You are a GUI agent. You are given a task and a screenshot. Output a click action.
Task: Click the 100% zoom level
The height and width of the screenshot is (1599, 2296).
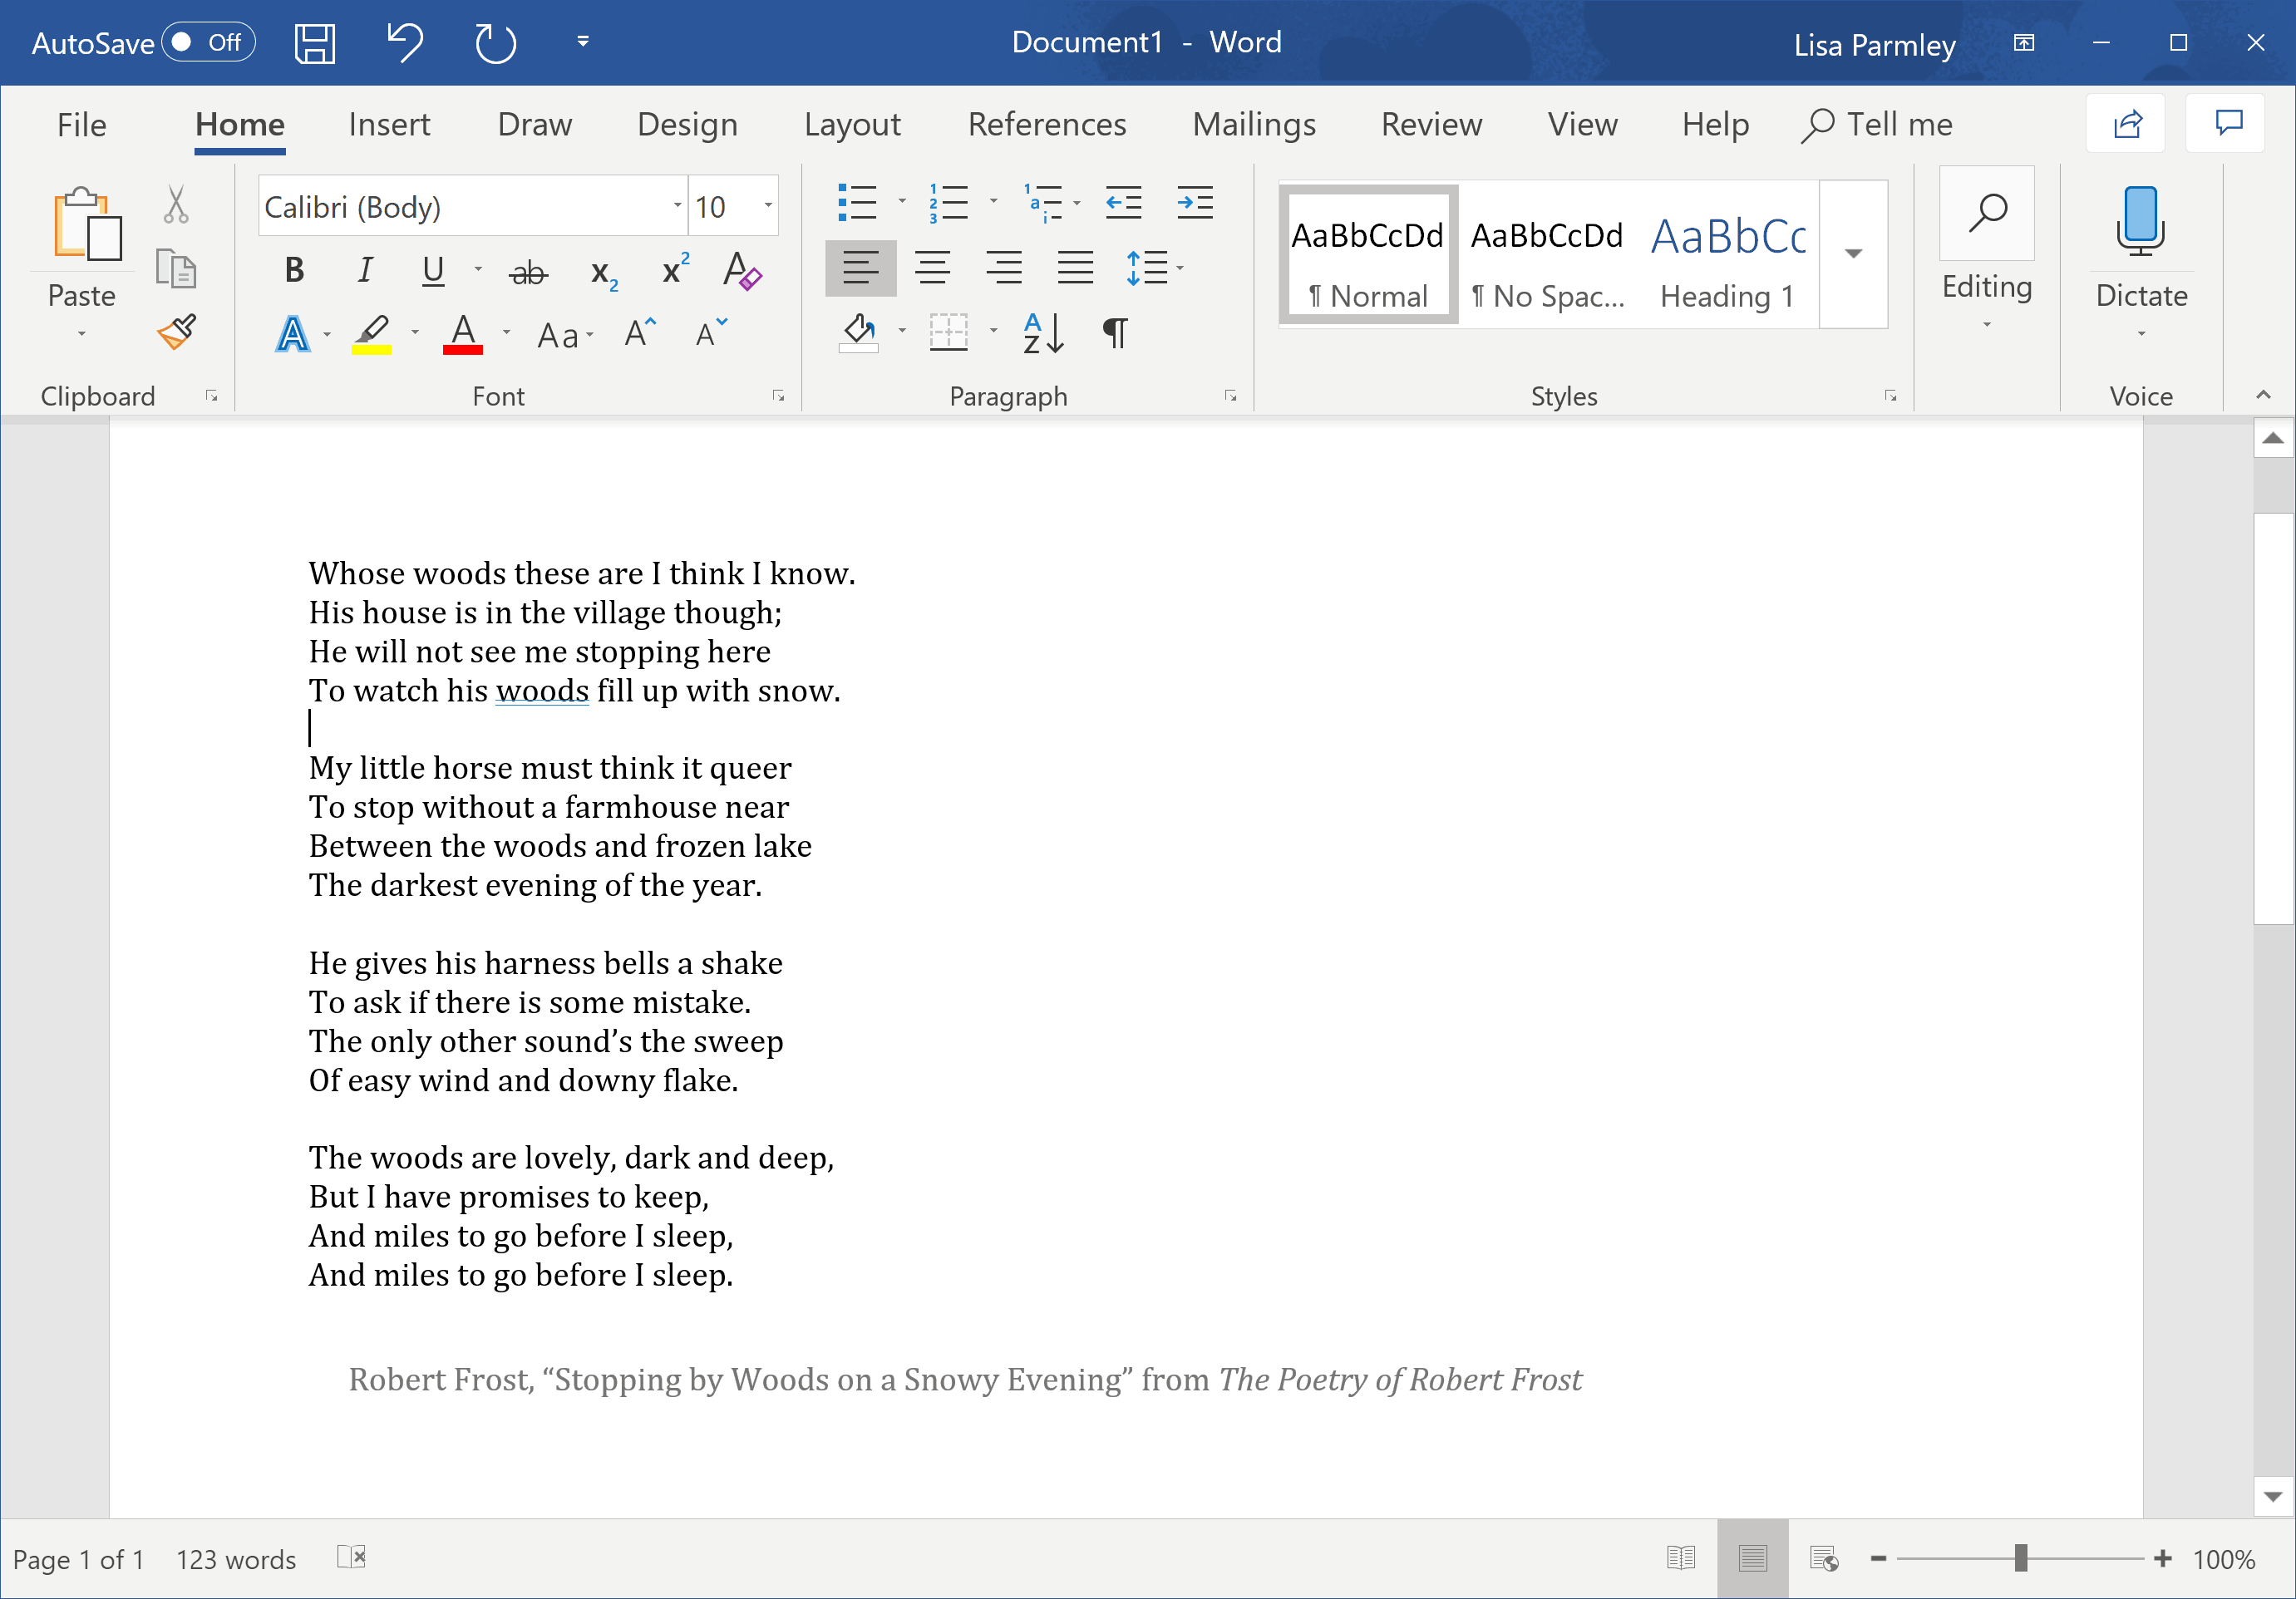pos(2223,1559)
